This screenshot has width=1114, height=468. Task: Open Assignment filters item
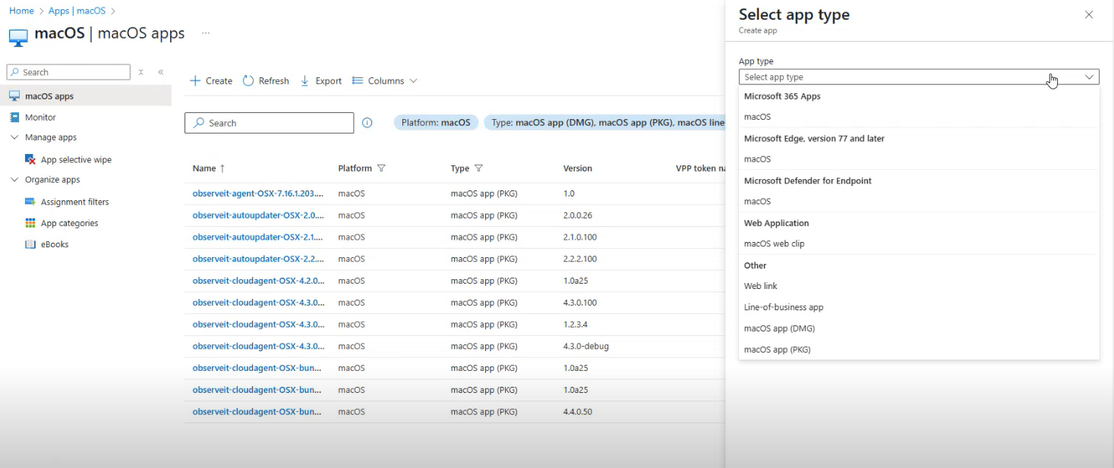pos(74,203)
